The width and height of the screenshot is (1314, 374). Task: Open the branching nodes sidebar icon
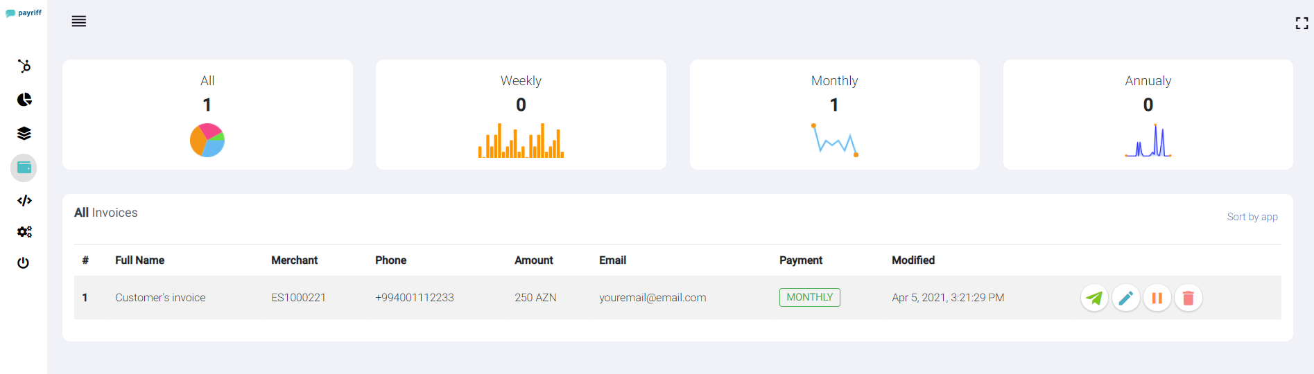[24, 66]
